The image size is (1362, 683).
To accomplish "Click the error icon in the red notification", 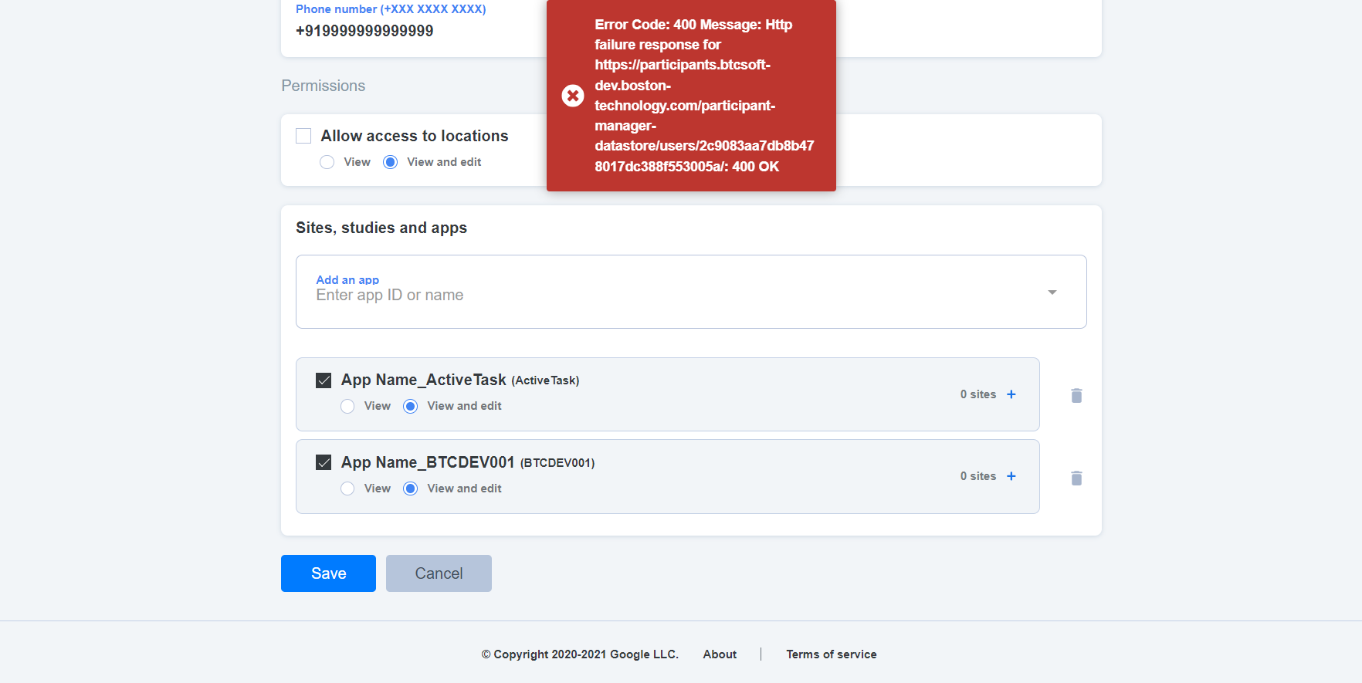I will (573, 96).
